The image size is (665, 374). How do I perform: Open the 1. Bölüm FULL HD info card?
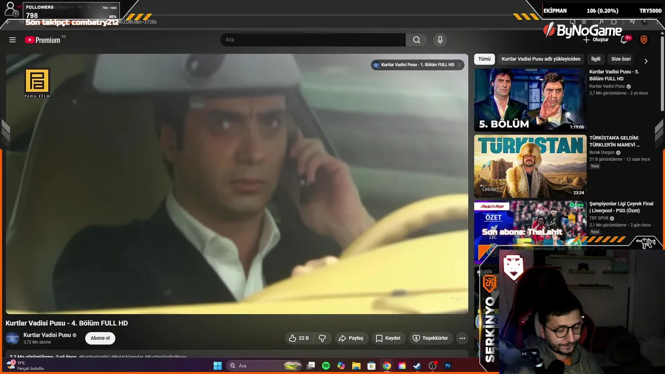click(x=417, y=65)
